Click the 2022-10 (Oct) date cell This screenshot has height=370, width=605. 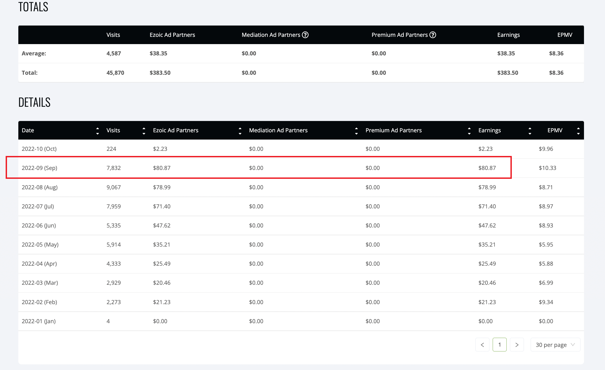click(x=39, y=149)
